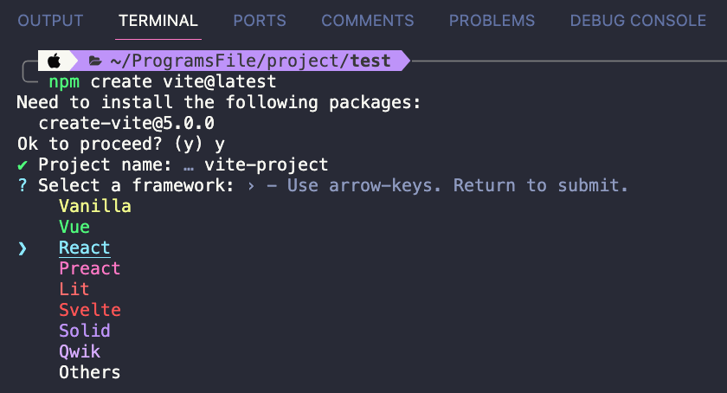Choose the Vanilla framework option
The height and width of the screenshot is (393, 727).
coord(95,206)
